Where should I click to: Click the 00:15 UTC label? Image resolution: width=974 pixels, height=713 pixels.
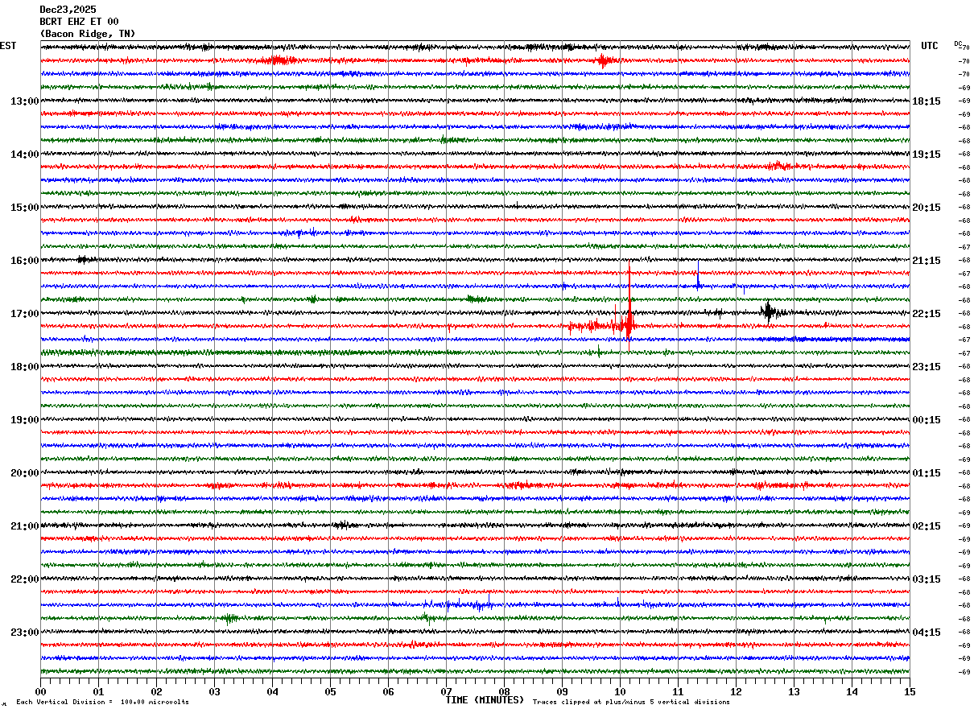click(927, 420)
